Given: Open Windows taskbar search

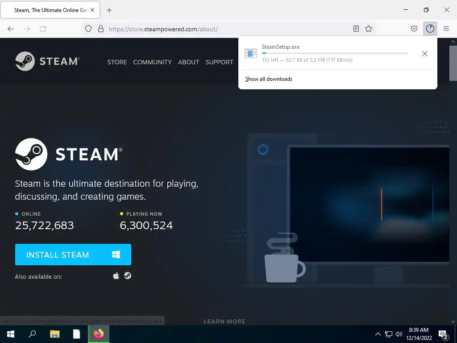Looking at the screenshot, I should point(32,334).
